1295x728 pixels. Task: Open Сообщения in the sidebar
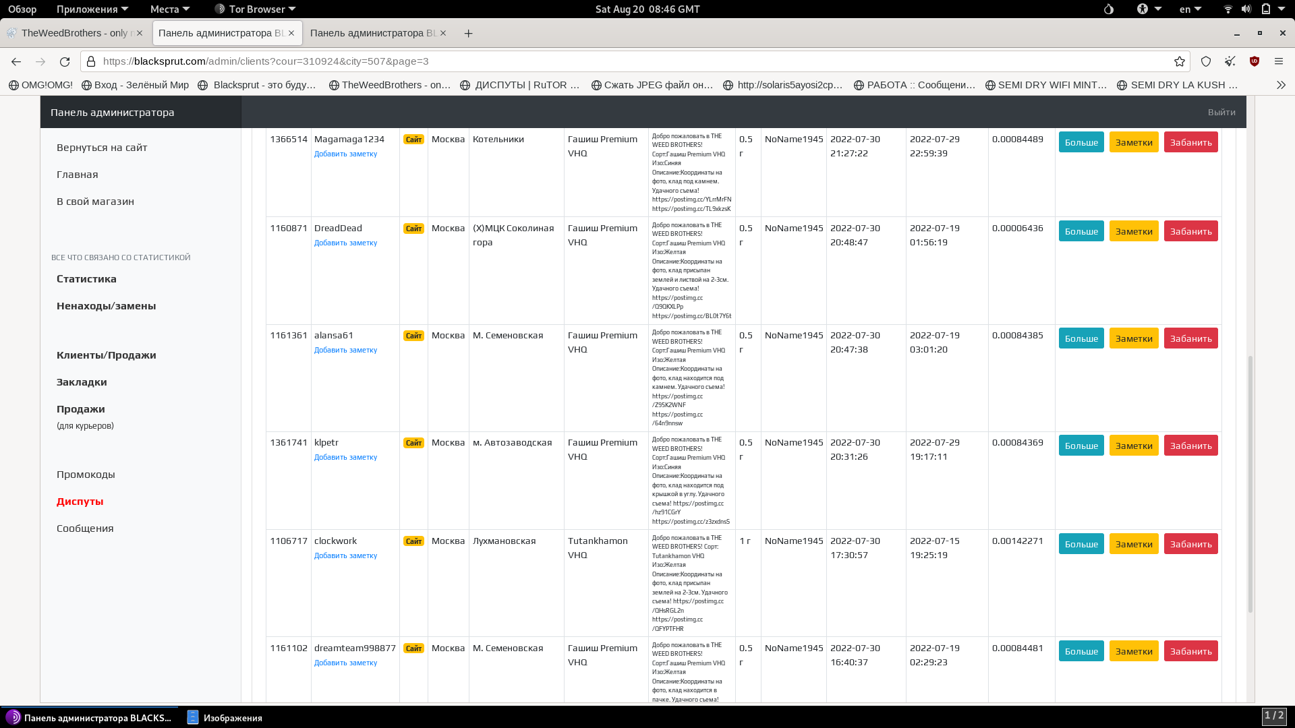pyautogui.click(x=85, y=528)
